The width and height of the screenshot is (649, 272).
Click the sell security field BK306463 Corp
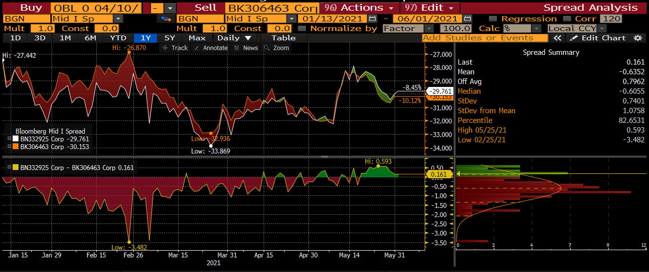coord(272,8)
